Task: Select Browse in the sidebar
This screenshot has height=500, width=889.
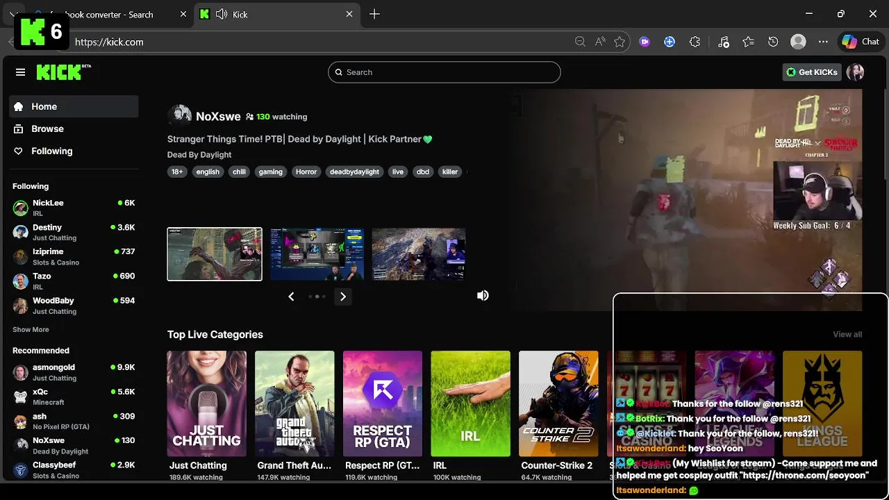Action: point(74,128)
